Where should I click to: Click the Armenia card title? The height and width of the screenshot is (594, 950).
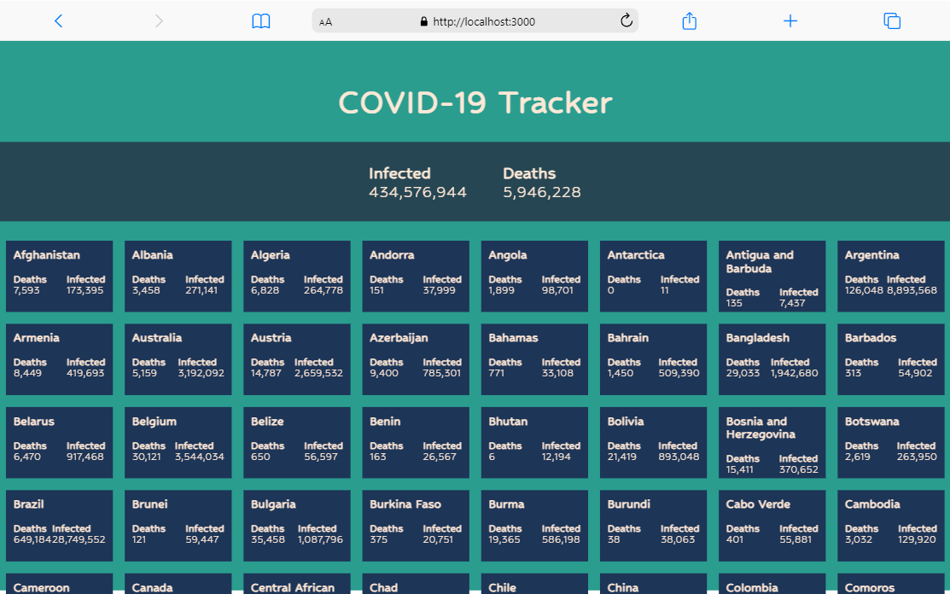[x=37, y=338]
